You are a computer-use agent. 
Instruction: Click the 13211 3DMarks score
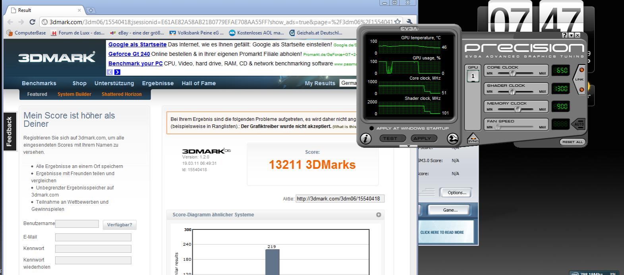312,165
